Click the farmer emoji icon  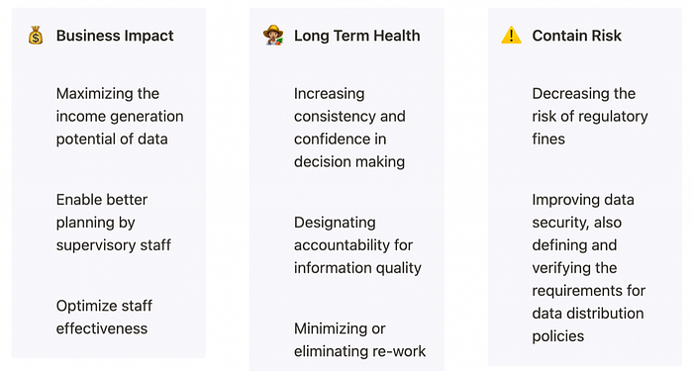coord(273,36)
